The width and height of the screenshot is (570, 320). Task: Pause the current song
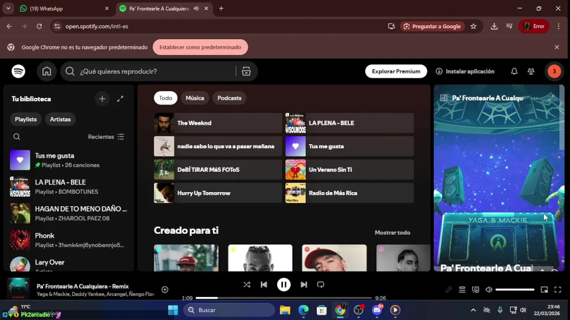click(x=284, y=284)
